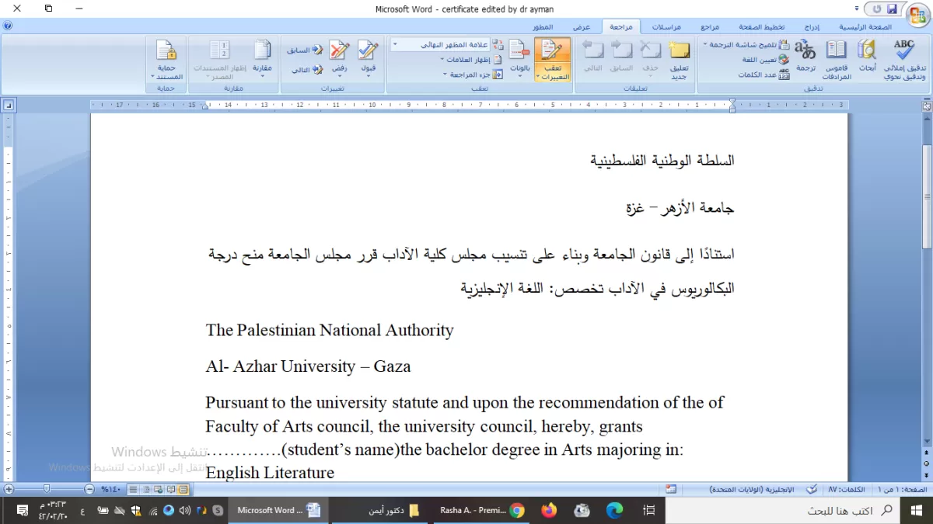Screen dimensions: 933x524
Task: Run the Spelling & Grammar check (تدقيق إملائي)
Action: [903, 59]
